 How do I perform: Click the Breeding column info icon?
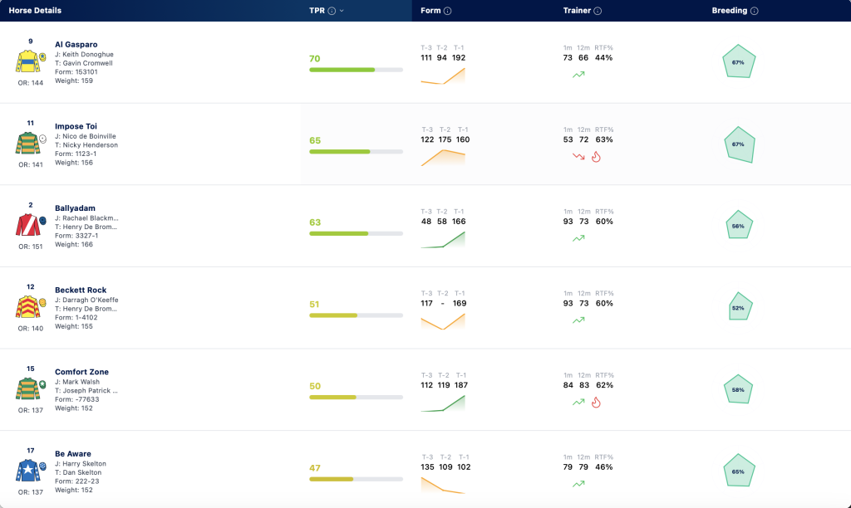[x=754, y=11]
